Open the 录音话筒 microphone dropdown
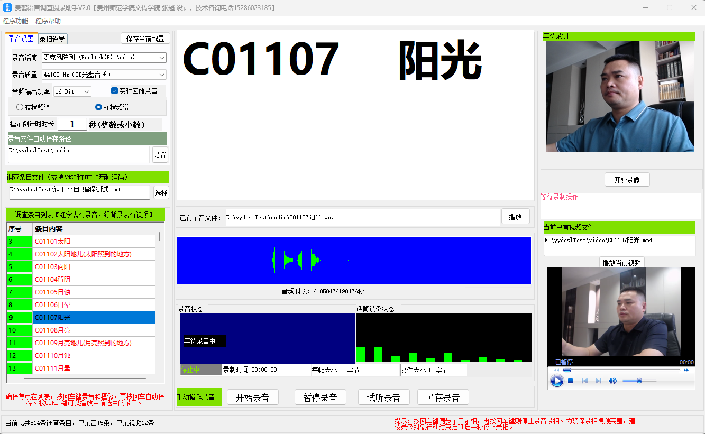Viewport: 705px width, 434px height. click(104, 57)
